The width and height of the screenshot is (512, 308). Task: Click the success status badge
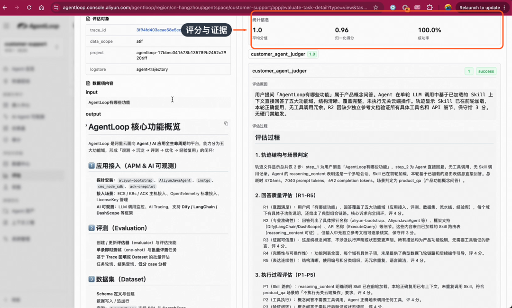(x=486, y=71)
